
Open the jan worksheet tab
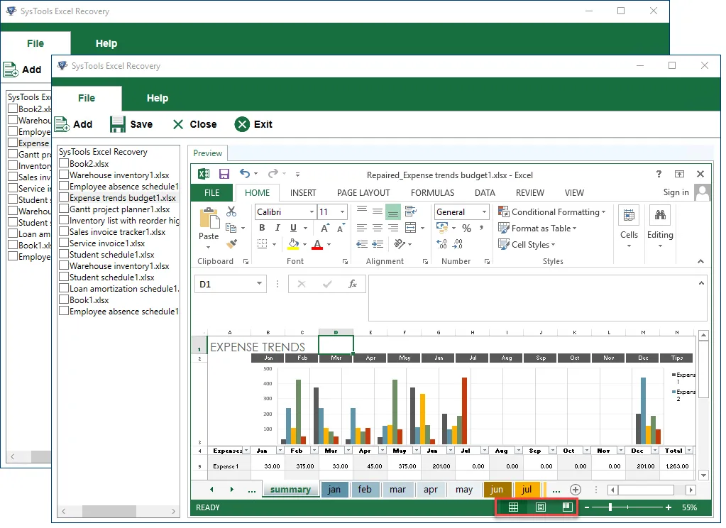pos(334,490)
